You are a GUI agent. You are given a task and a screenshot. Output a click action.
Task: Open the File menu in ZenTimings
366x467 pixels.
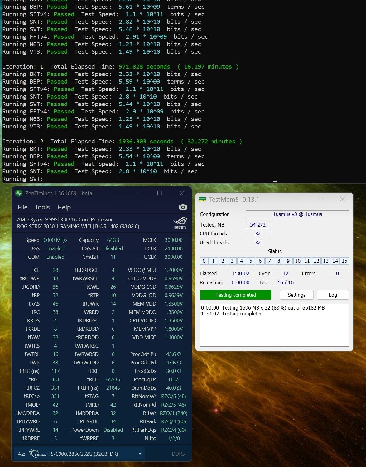pyautogui.click(x=23, y=207)
